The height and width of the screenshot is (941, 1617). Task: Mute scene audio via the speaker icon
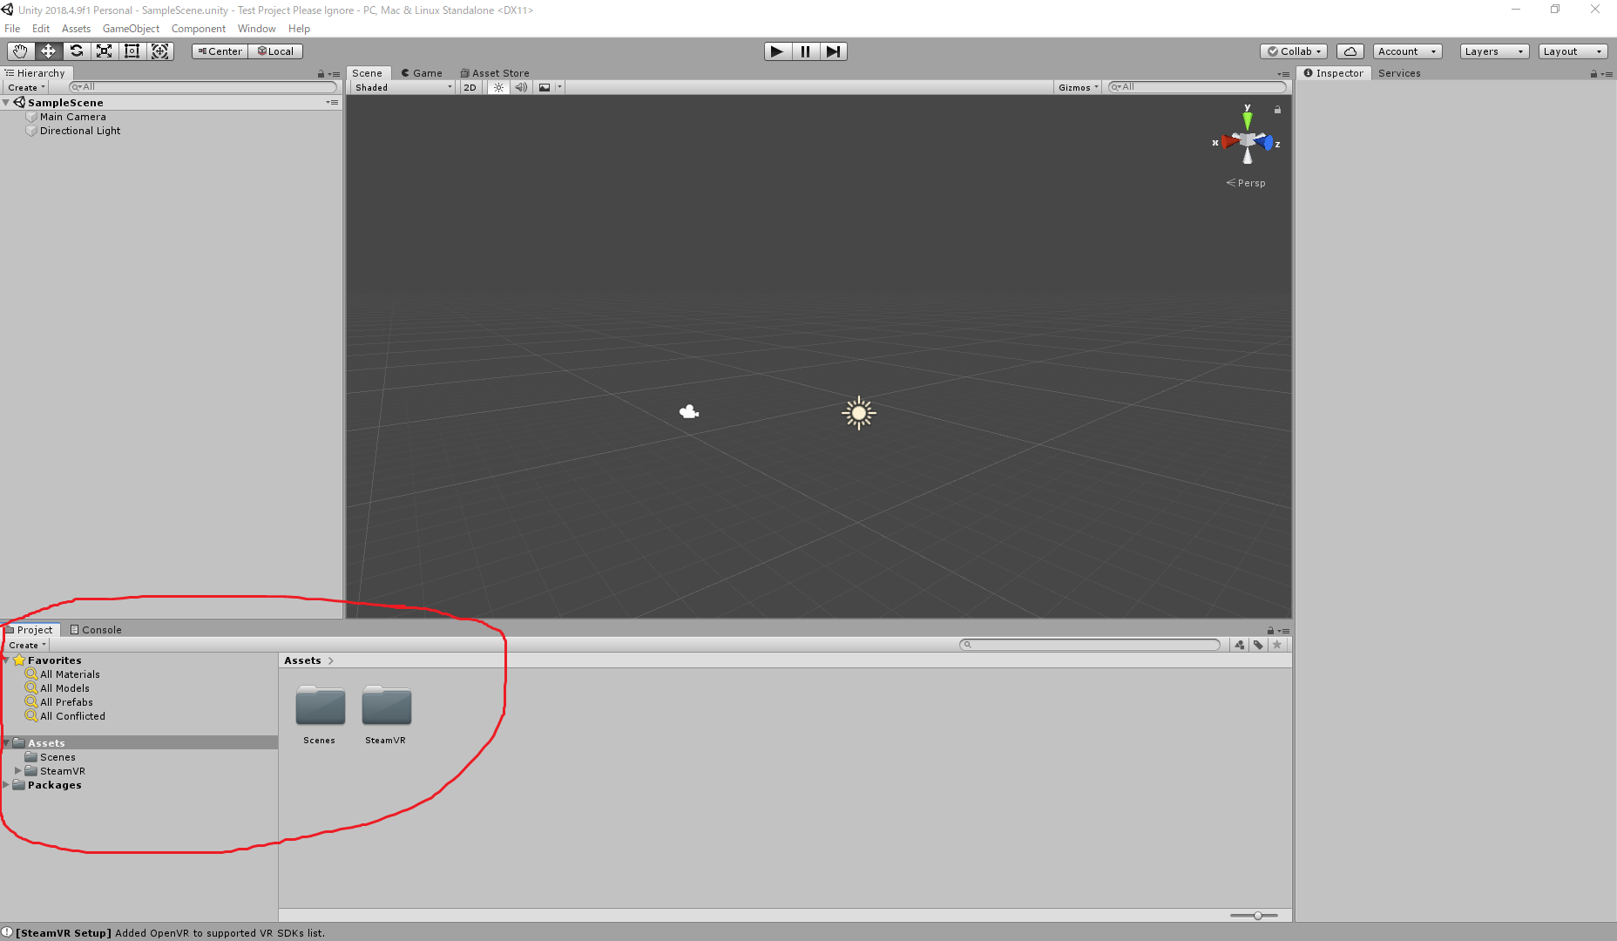tap(520, 87)
